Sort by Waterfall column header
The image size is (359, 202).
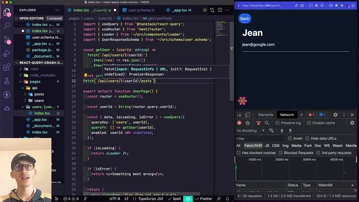tap(337, 185)
